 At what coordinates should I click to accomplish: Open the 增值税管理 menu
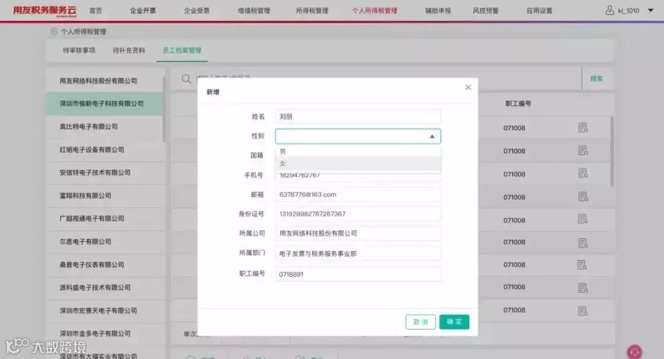pyautogui.click(x=254, y=10)
